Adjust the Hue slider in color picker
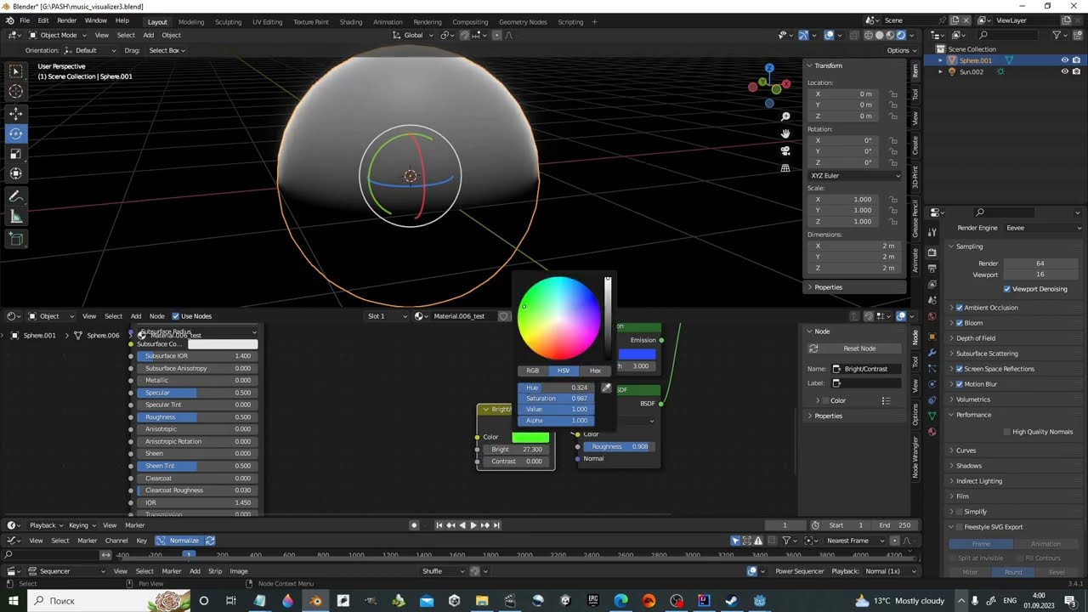The height and width of the screenshot is (612, 1088). click(556, 388)
